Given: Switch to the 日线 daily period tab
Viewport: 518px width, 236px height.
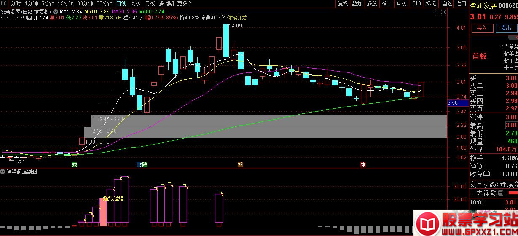Looking at the screenshot, I should click(x=121, y=3).
